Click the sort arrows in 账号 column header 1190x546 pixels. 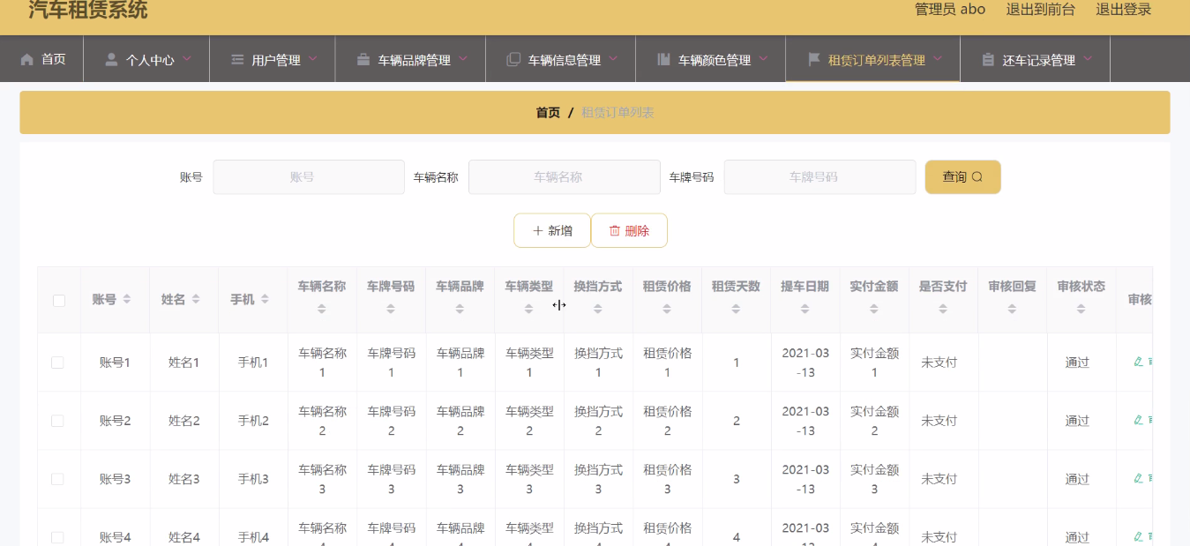coord(127,300)
